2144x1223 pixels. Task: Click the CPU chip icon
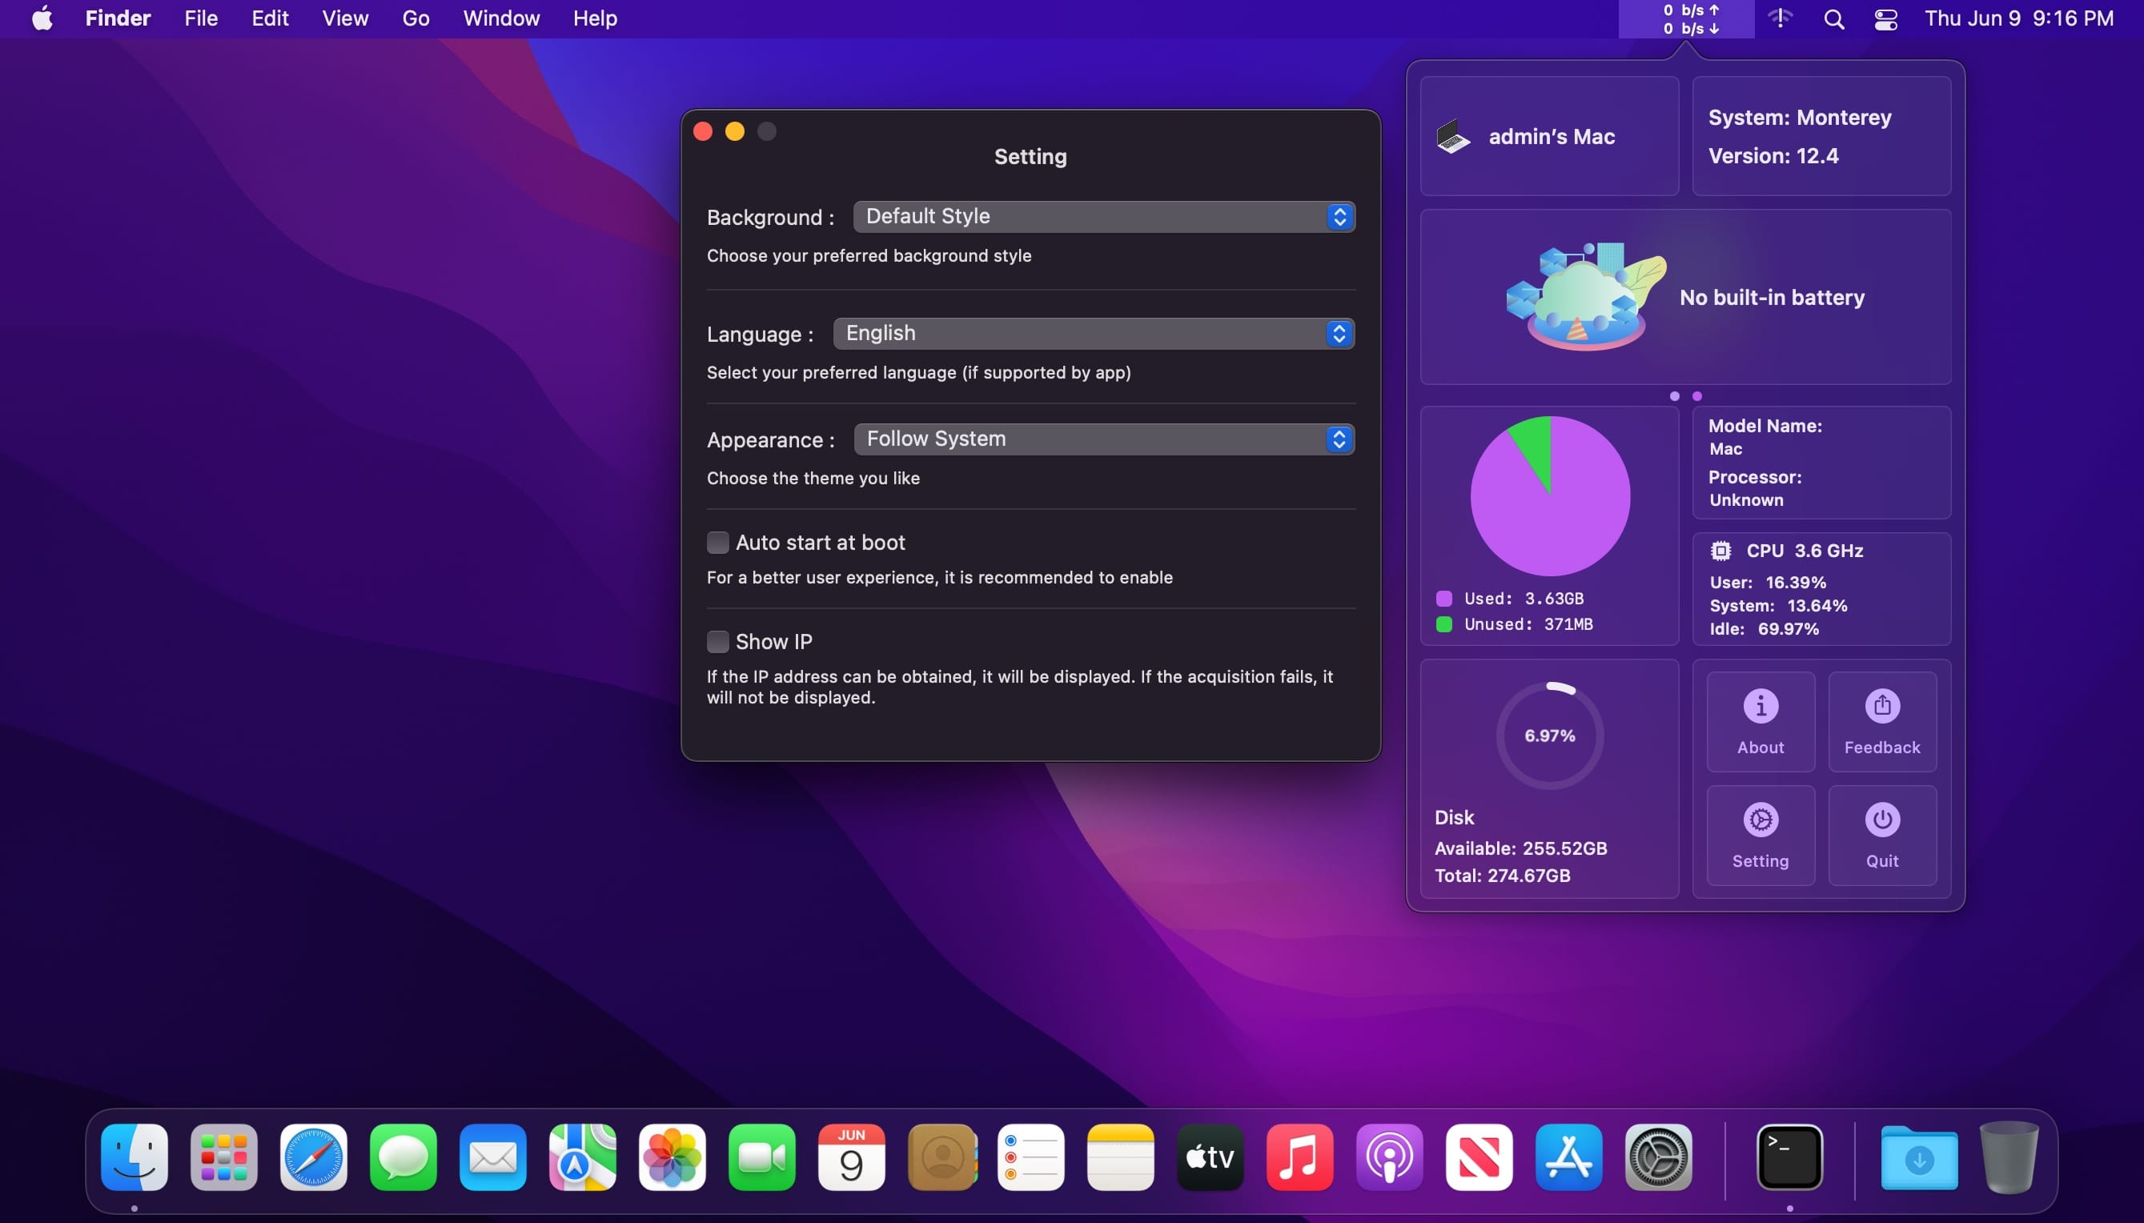(1720, 551)
